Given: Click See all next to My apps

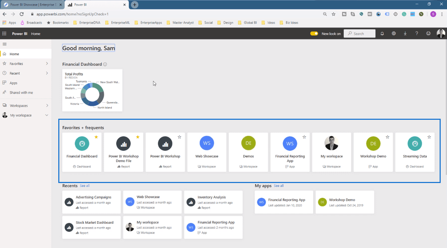Looking at the screenshot, I should (x=278, y=185).
